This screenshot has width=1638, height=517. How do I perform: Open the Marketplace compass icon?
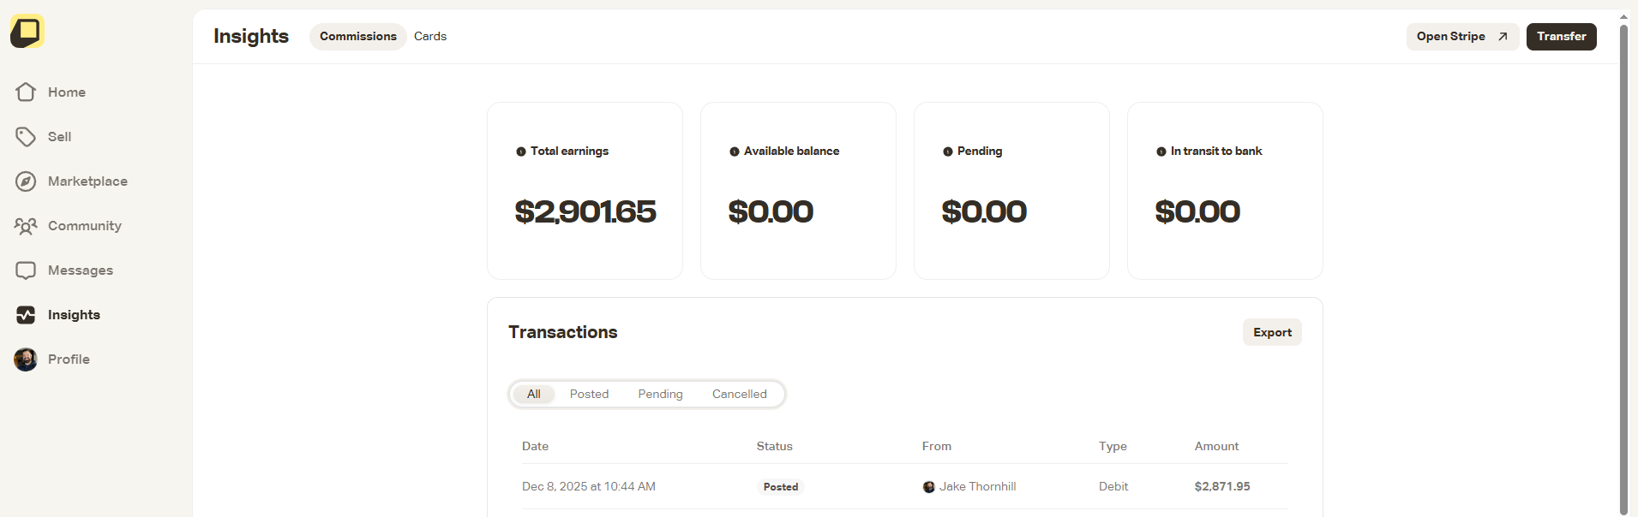point(25,181)
